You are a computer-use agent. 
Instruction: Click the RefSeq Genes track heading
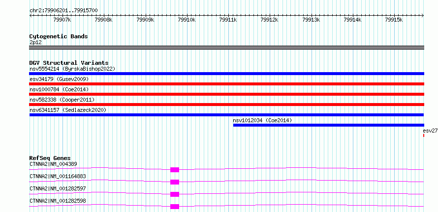click(x=50, y=158)
